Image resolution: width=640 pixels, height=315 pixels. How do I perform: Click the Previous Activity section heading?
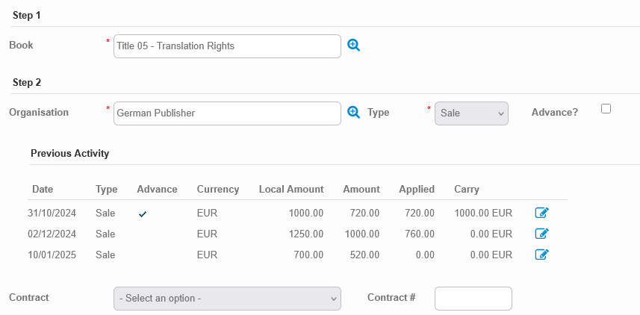coord(69,153)
